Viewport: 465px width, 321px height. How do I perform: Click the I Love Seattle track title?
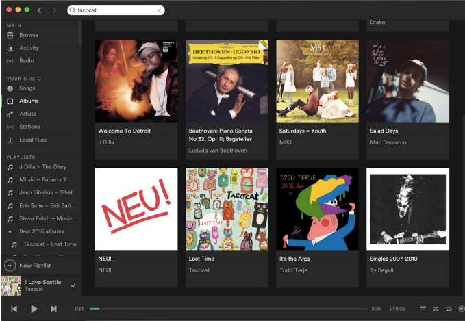coord(43,282)
